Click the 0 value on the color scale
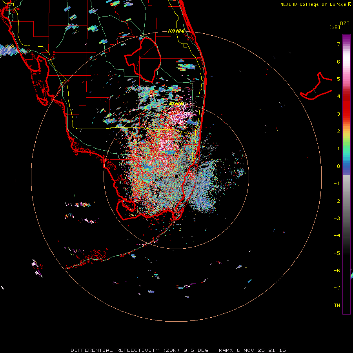The width and height of the screenshot is (353, 353). (x=338, y=166)
